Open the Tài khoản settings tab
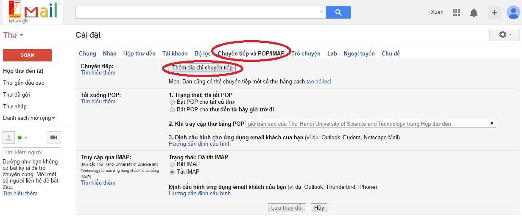 tap(175, 53)
